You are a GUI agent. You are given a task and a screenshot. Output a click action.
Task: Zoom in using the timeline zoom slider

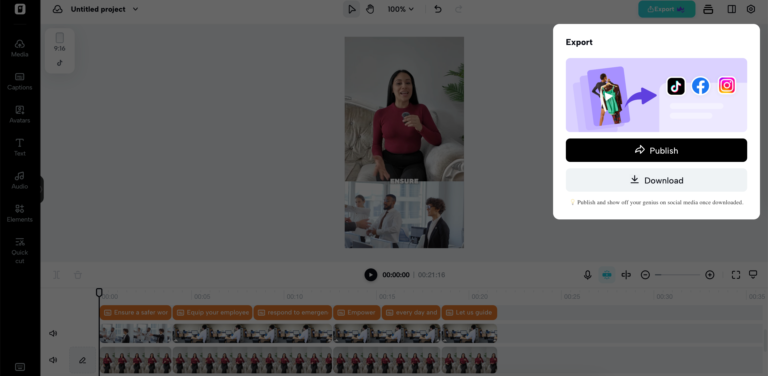pos(710,275)
